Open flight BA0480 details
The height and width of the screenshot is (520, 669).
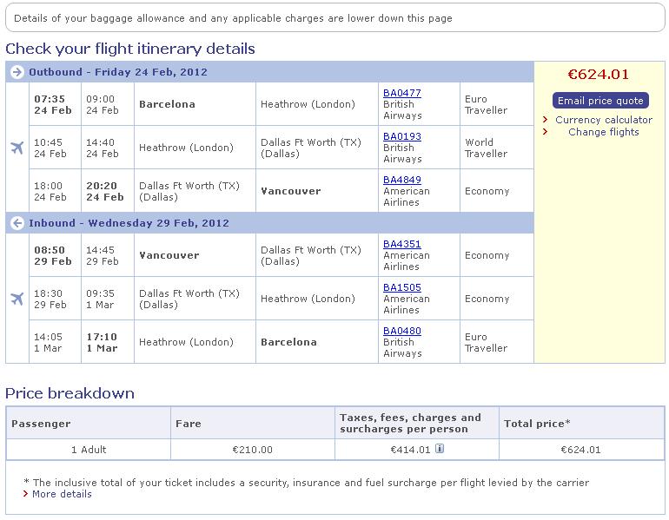pyautogui.click(x=401, y=331)
